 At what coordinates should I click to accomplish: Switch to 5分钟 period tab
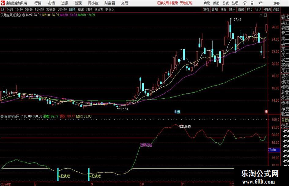click(28, 9)
